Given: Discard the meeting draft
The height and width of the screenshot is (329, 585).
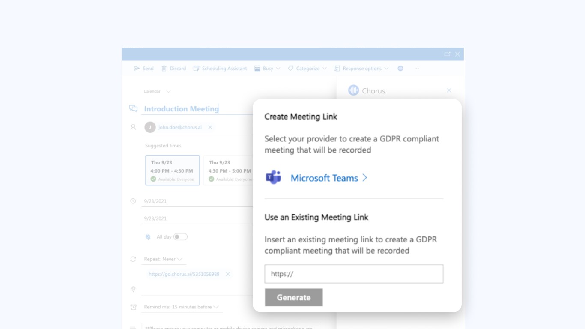Looking at the screenshot, I should [173, 69].
